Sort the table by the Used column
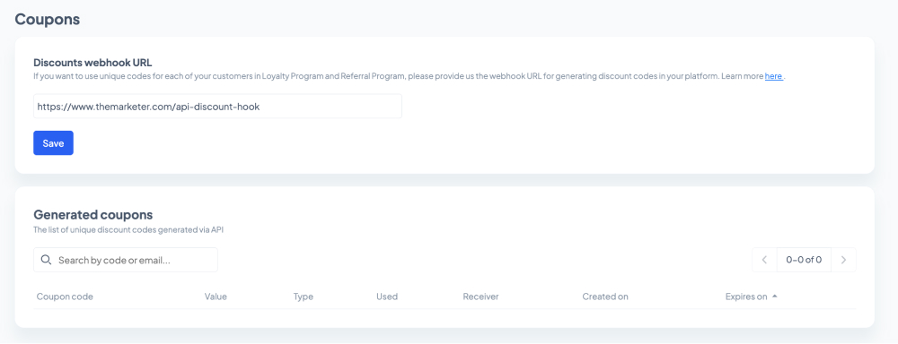The height and width of the screenshot is (344, 898). click(x=387, y=297)
